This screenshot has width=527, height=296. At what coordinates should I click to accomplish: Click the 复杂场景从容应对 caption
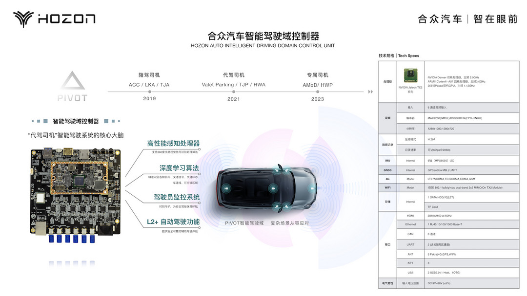coord(290,223)
